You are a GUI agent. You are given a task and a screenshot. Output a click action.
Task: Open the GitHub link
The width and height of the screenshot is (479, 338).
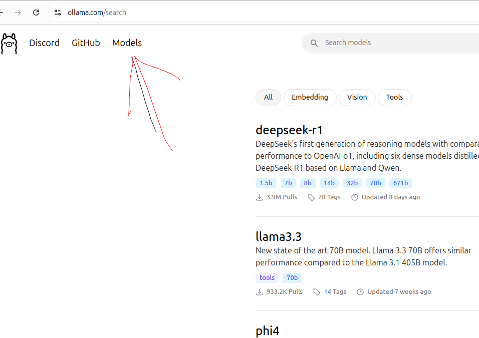(x=86, y=43)
